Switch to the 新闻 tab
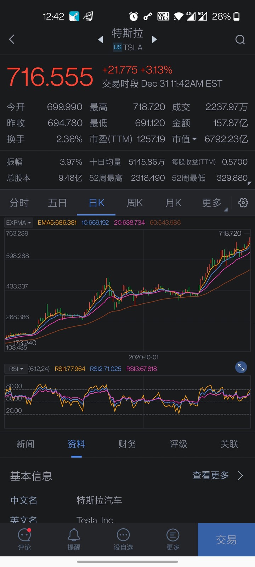 (25, 444)
